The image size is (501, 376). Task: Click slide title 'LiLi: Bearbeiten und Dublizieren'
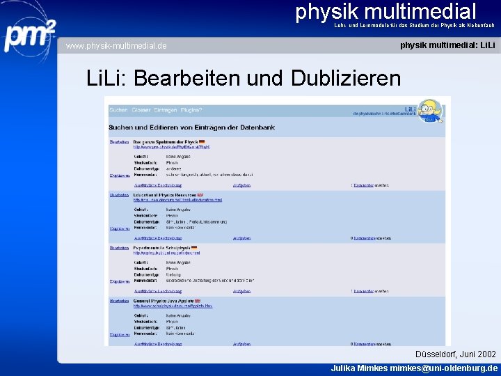tap(244, 78)
